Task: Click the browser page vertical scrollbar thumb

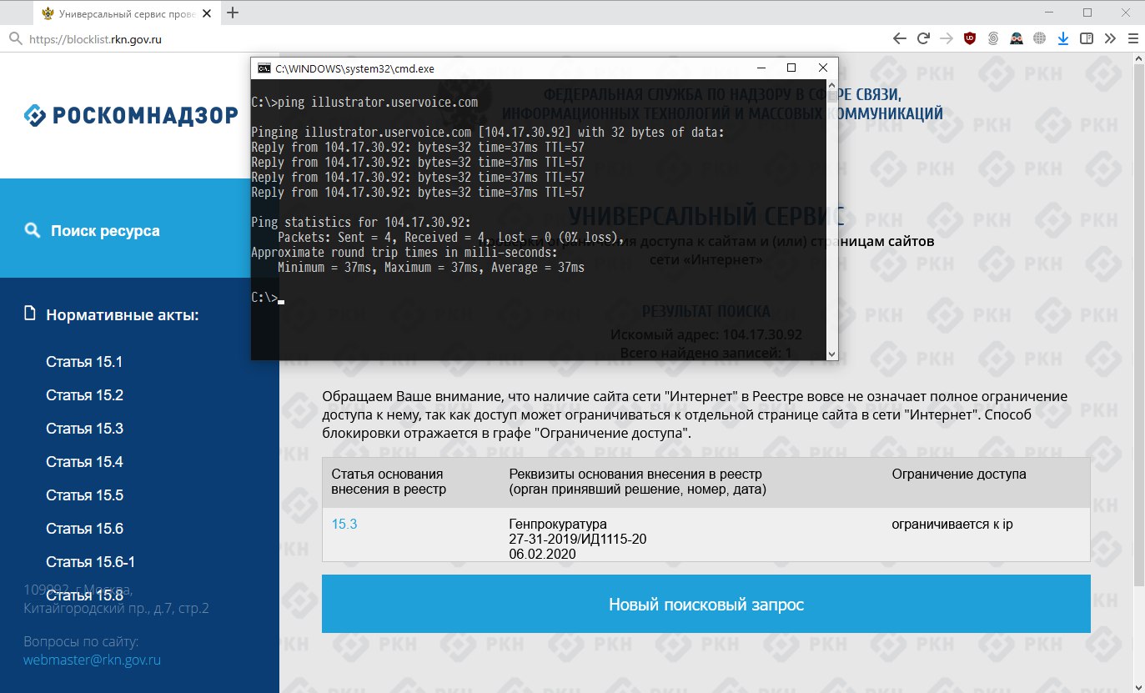Action: point(1138,325)
